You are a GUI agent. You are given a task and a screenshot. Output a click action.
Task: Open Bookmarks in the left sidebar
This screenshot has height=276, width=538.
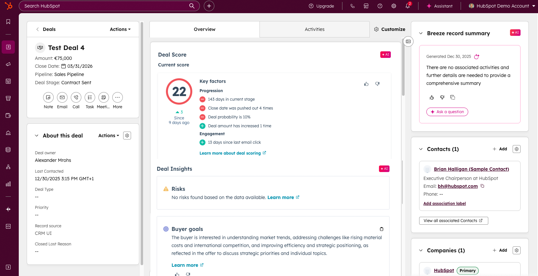coord(8,22)
